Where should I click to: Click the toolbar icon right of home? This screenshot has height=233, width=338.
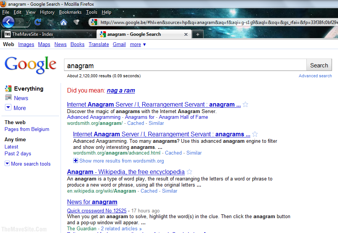point(76,22)
